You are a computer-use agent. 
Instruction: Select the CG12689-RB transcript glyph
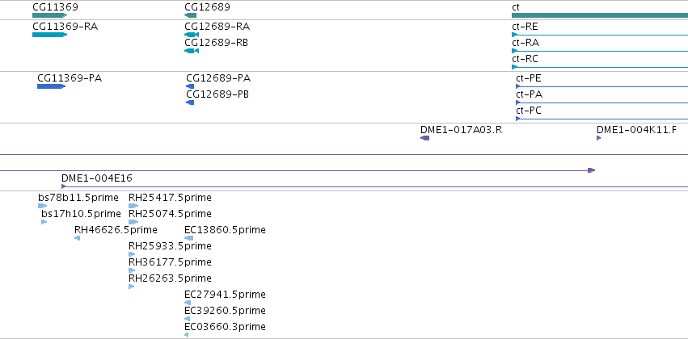click(x=192, y=51)
